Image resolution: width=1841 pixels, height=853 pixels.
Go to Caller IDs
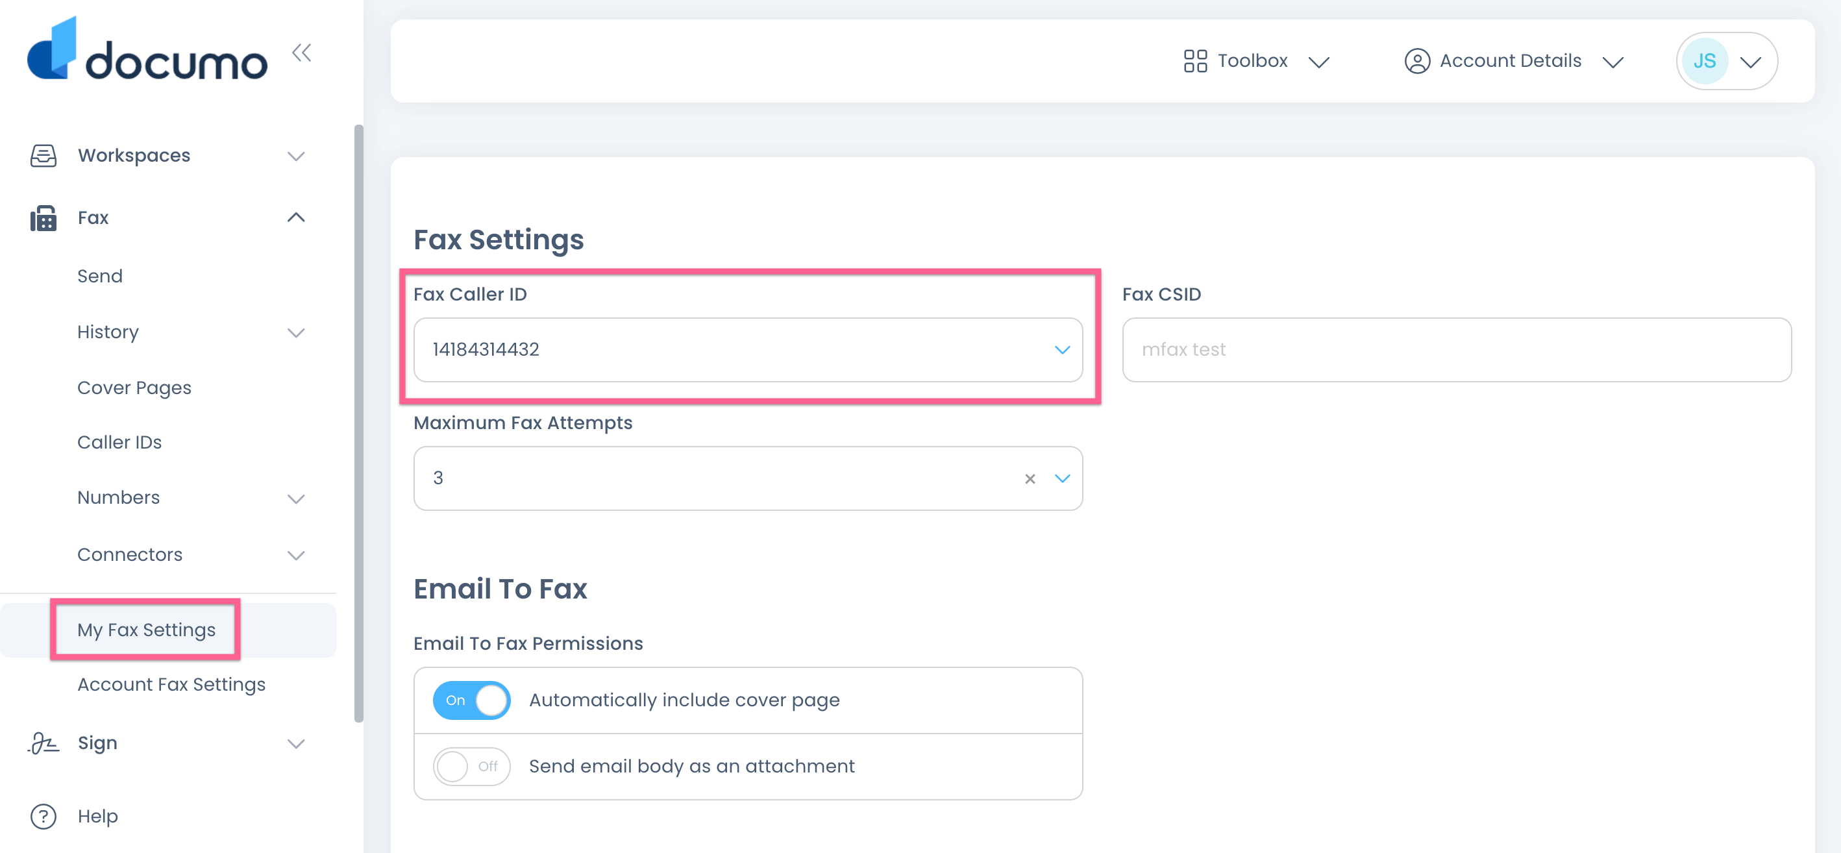point(119,442)
